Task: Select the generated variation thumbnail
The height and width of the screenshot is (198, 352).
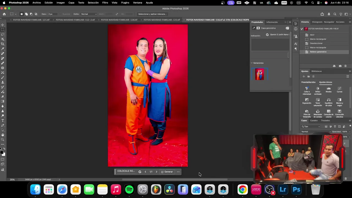Action: click(x=259, y=74)
